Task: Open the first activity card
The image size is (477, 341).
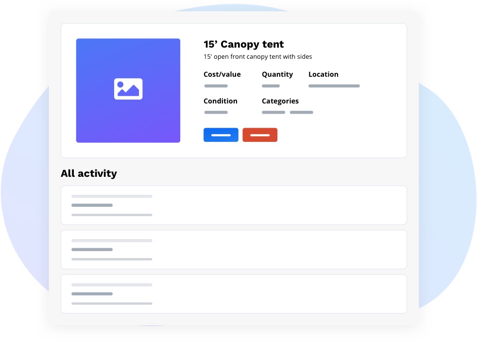Action: coord(234,205)
